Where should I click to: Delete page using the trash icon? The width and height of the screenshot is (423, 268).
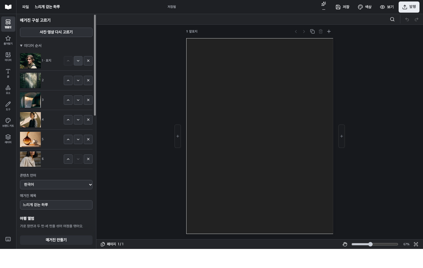point(320,31)
